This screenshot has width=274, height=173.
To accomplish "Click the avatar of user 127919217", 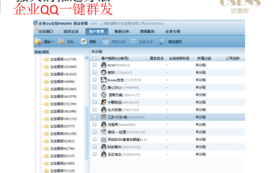I will click(104, 73).
